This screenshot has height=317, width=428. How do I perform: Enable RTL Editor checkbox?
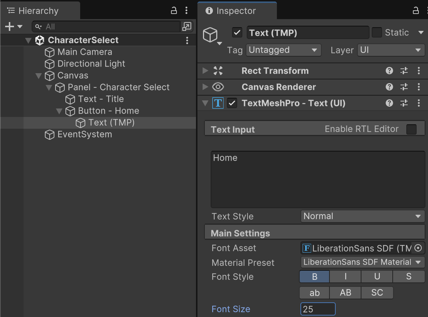click(x=411, y=129)
